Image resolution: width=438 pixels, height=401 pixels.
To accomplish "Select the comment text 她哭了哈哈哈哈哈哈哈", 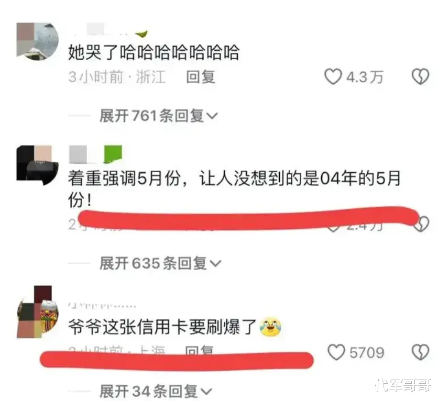I will [x=154, y=52].
